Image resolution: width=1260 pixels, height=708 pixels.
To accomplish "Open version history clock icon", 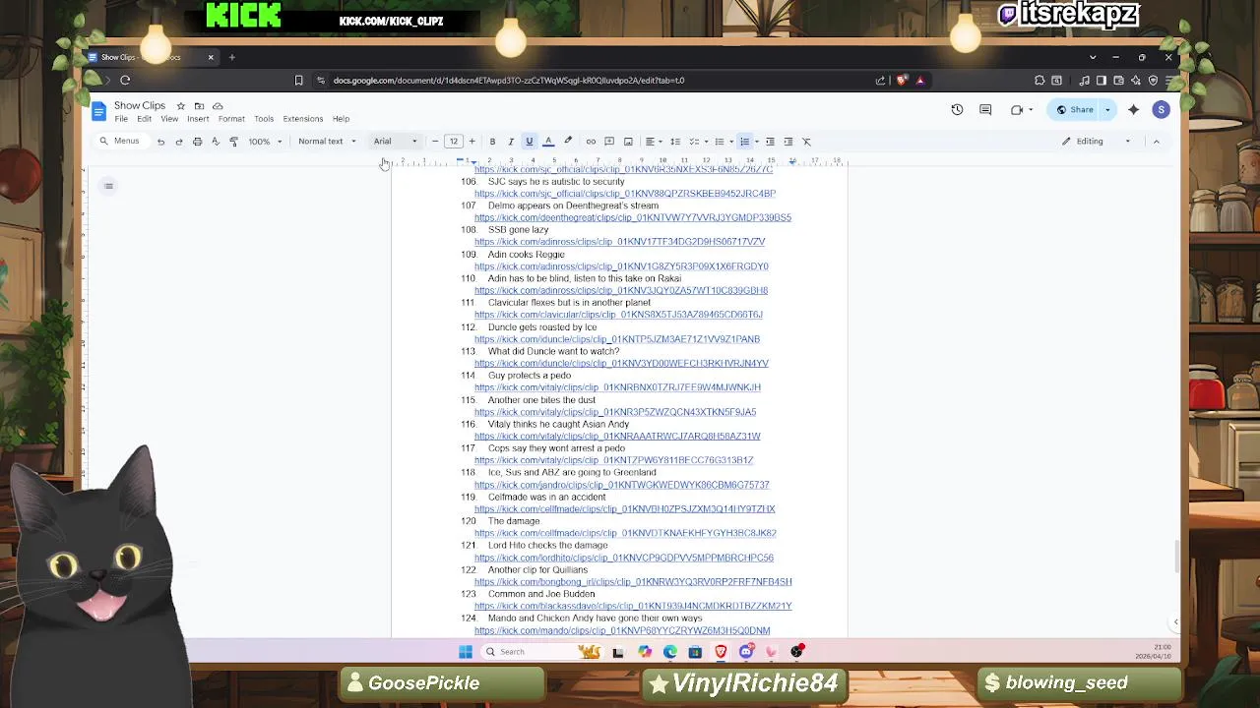I will (x=957, y=110).
